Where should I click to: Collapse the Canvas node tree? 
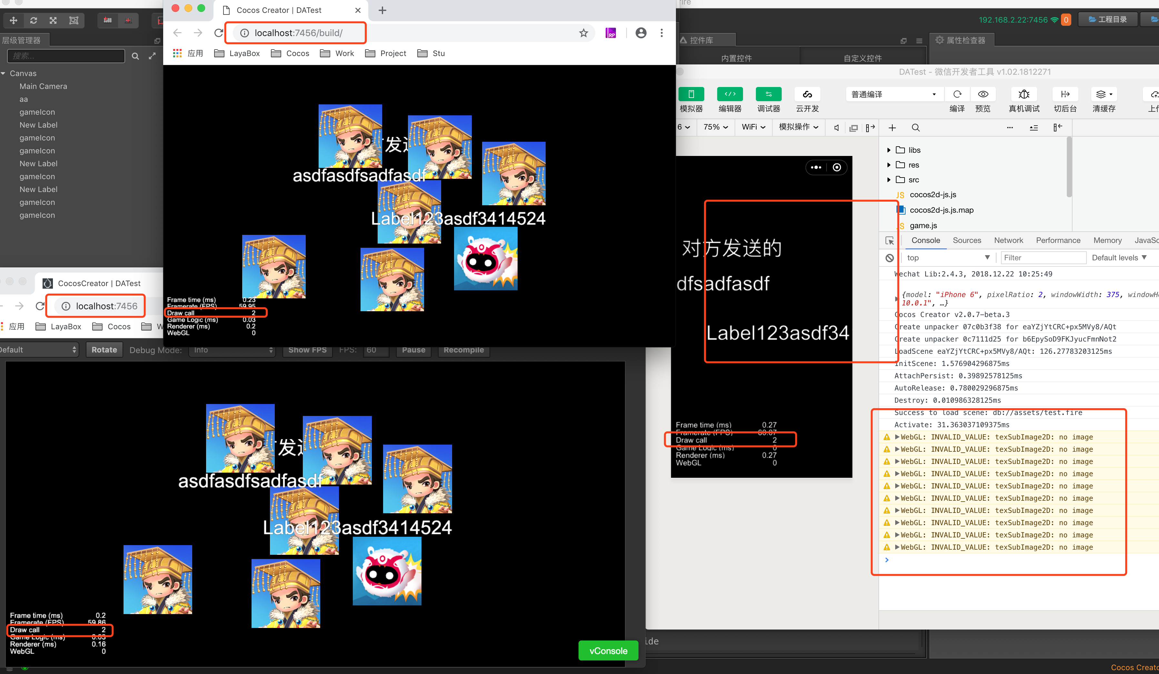coord(4,73)
